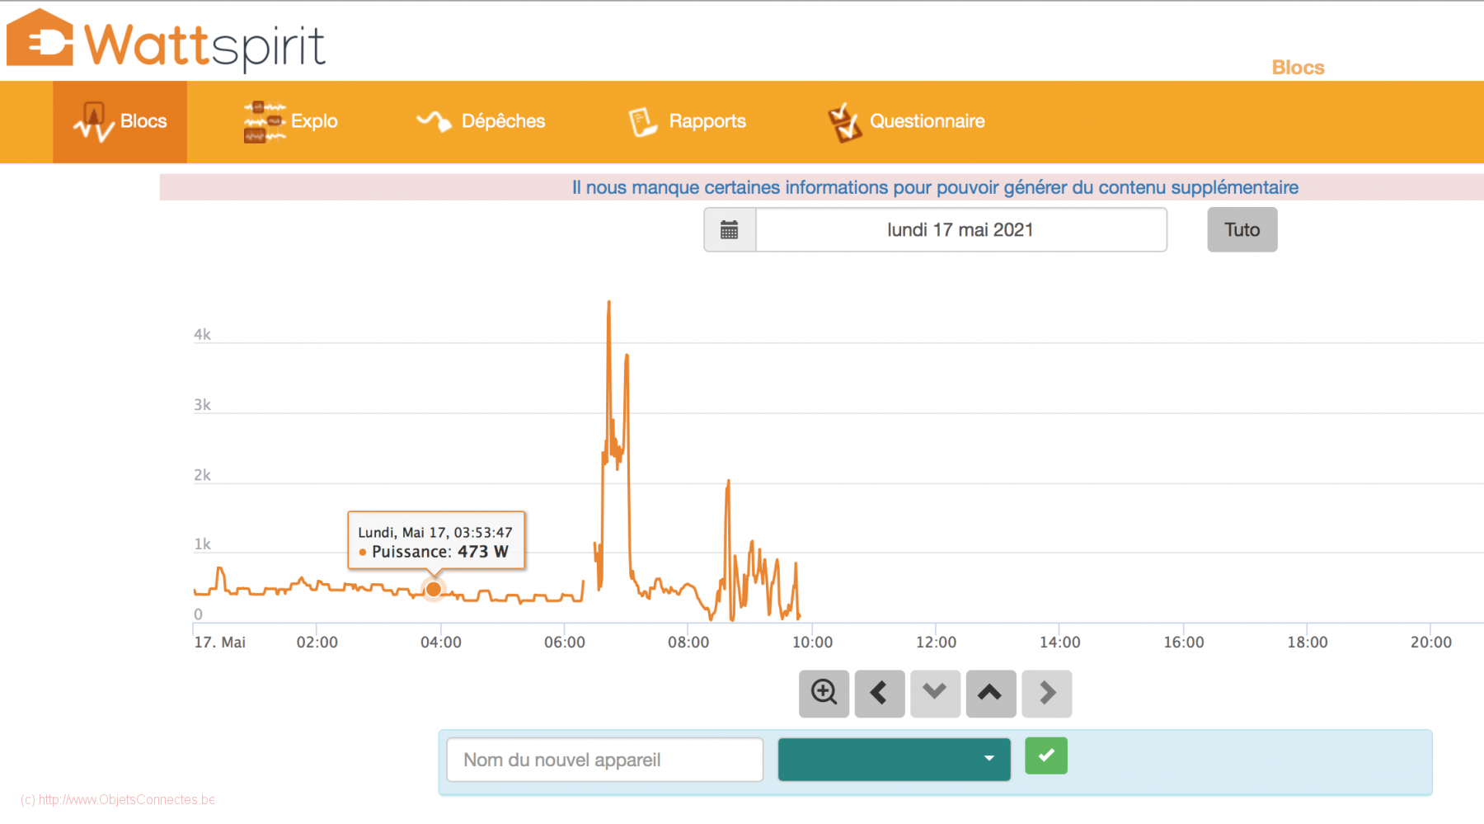The width and height of the screenshot is (1484, 824).
Task: Open the Rapports tab
Action: click(x=687, y=122)
